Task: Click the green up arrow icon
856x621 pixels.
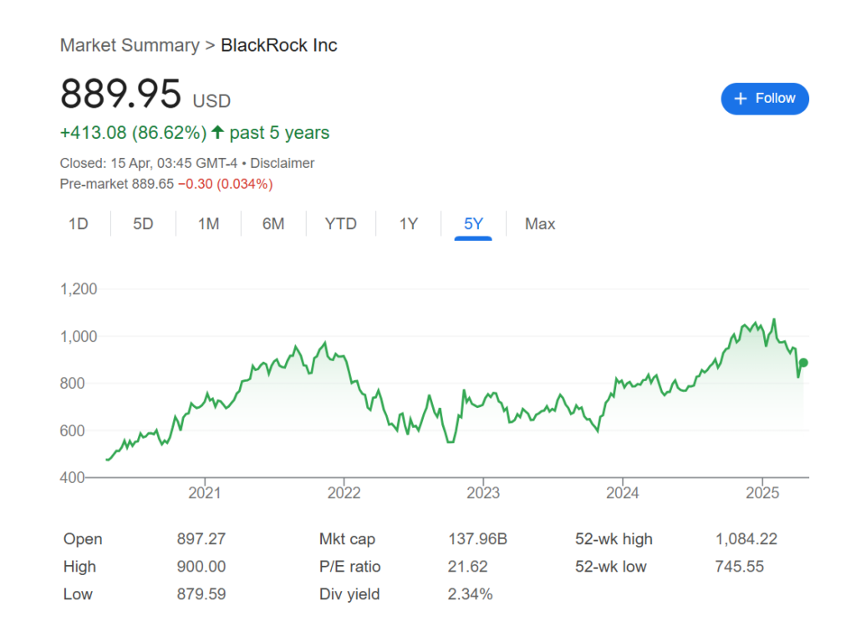Action: click(x=218, y=132)
